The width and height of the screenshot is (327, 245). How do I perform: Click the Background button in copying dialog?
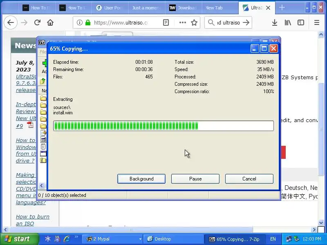pos(141,179)
